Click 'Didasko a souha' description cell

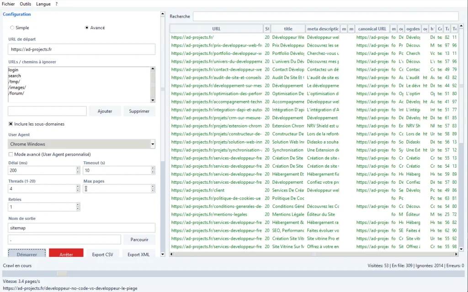(x=323, y=142)
